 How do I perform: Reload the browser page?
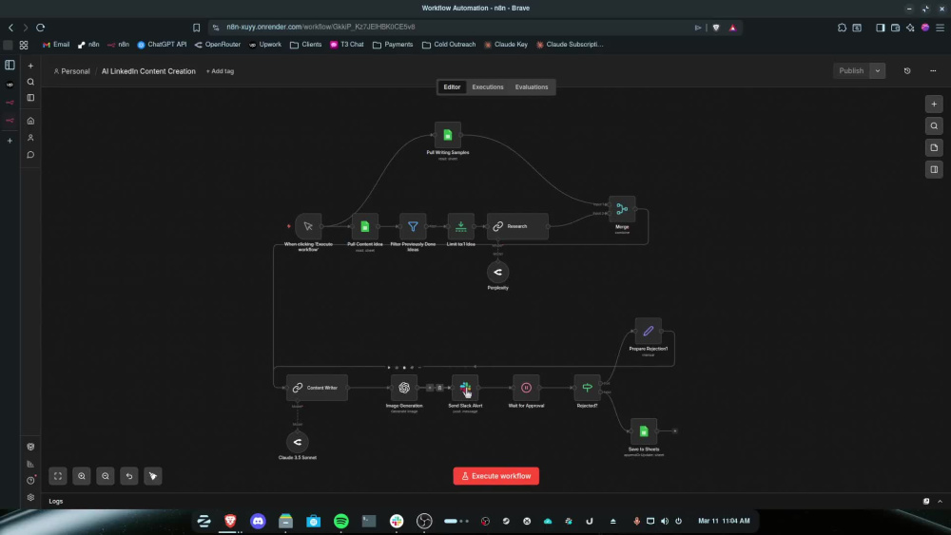click(41, 28)
